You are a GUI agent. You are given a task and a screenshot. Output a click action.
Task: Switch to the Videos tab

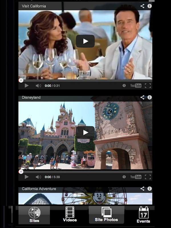click(x=70, y=214)
